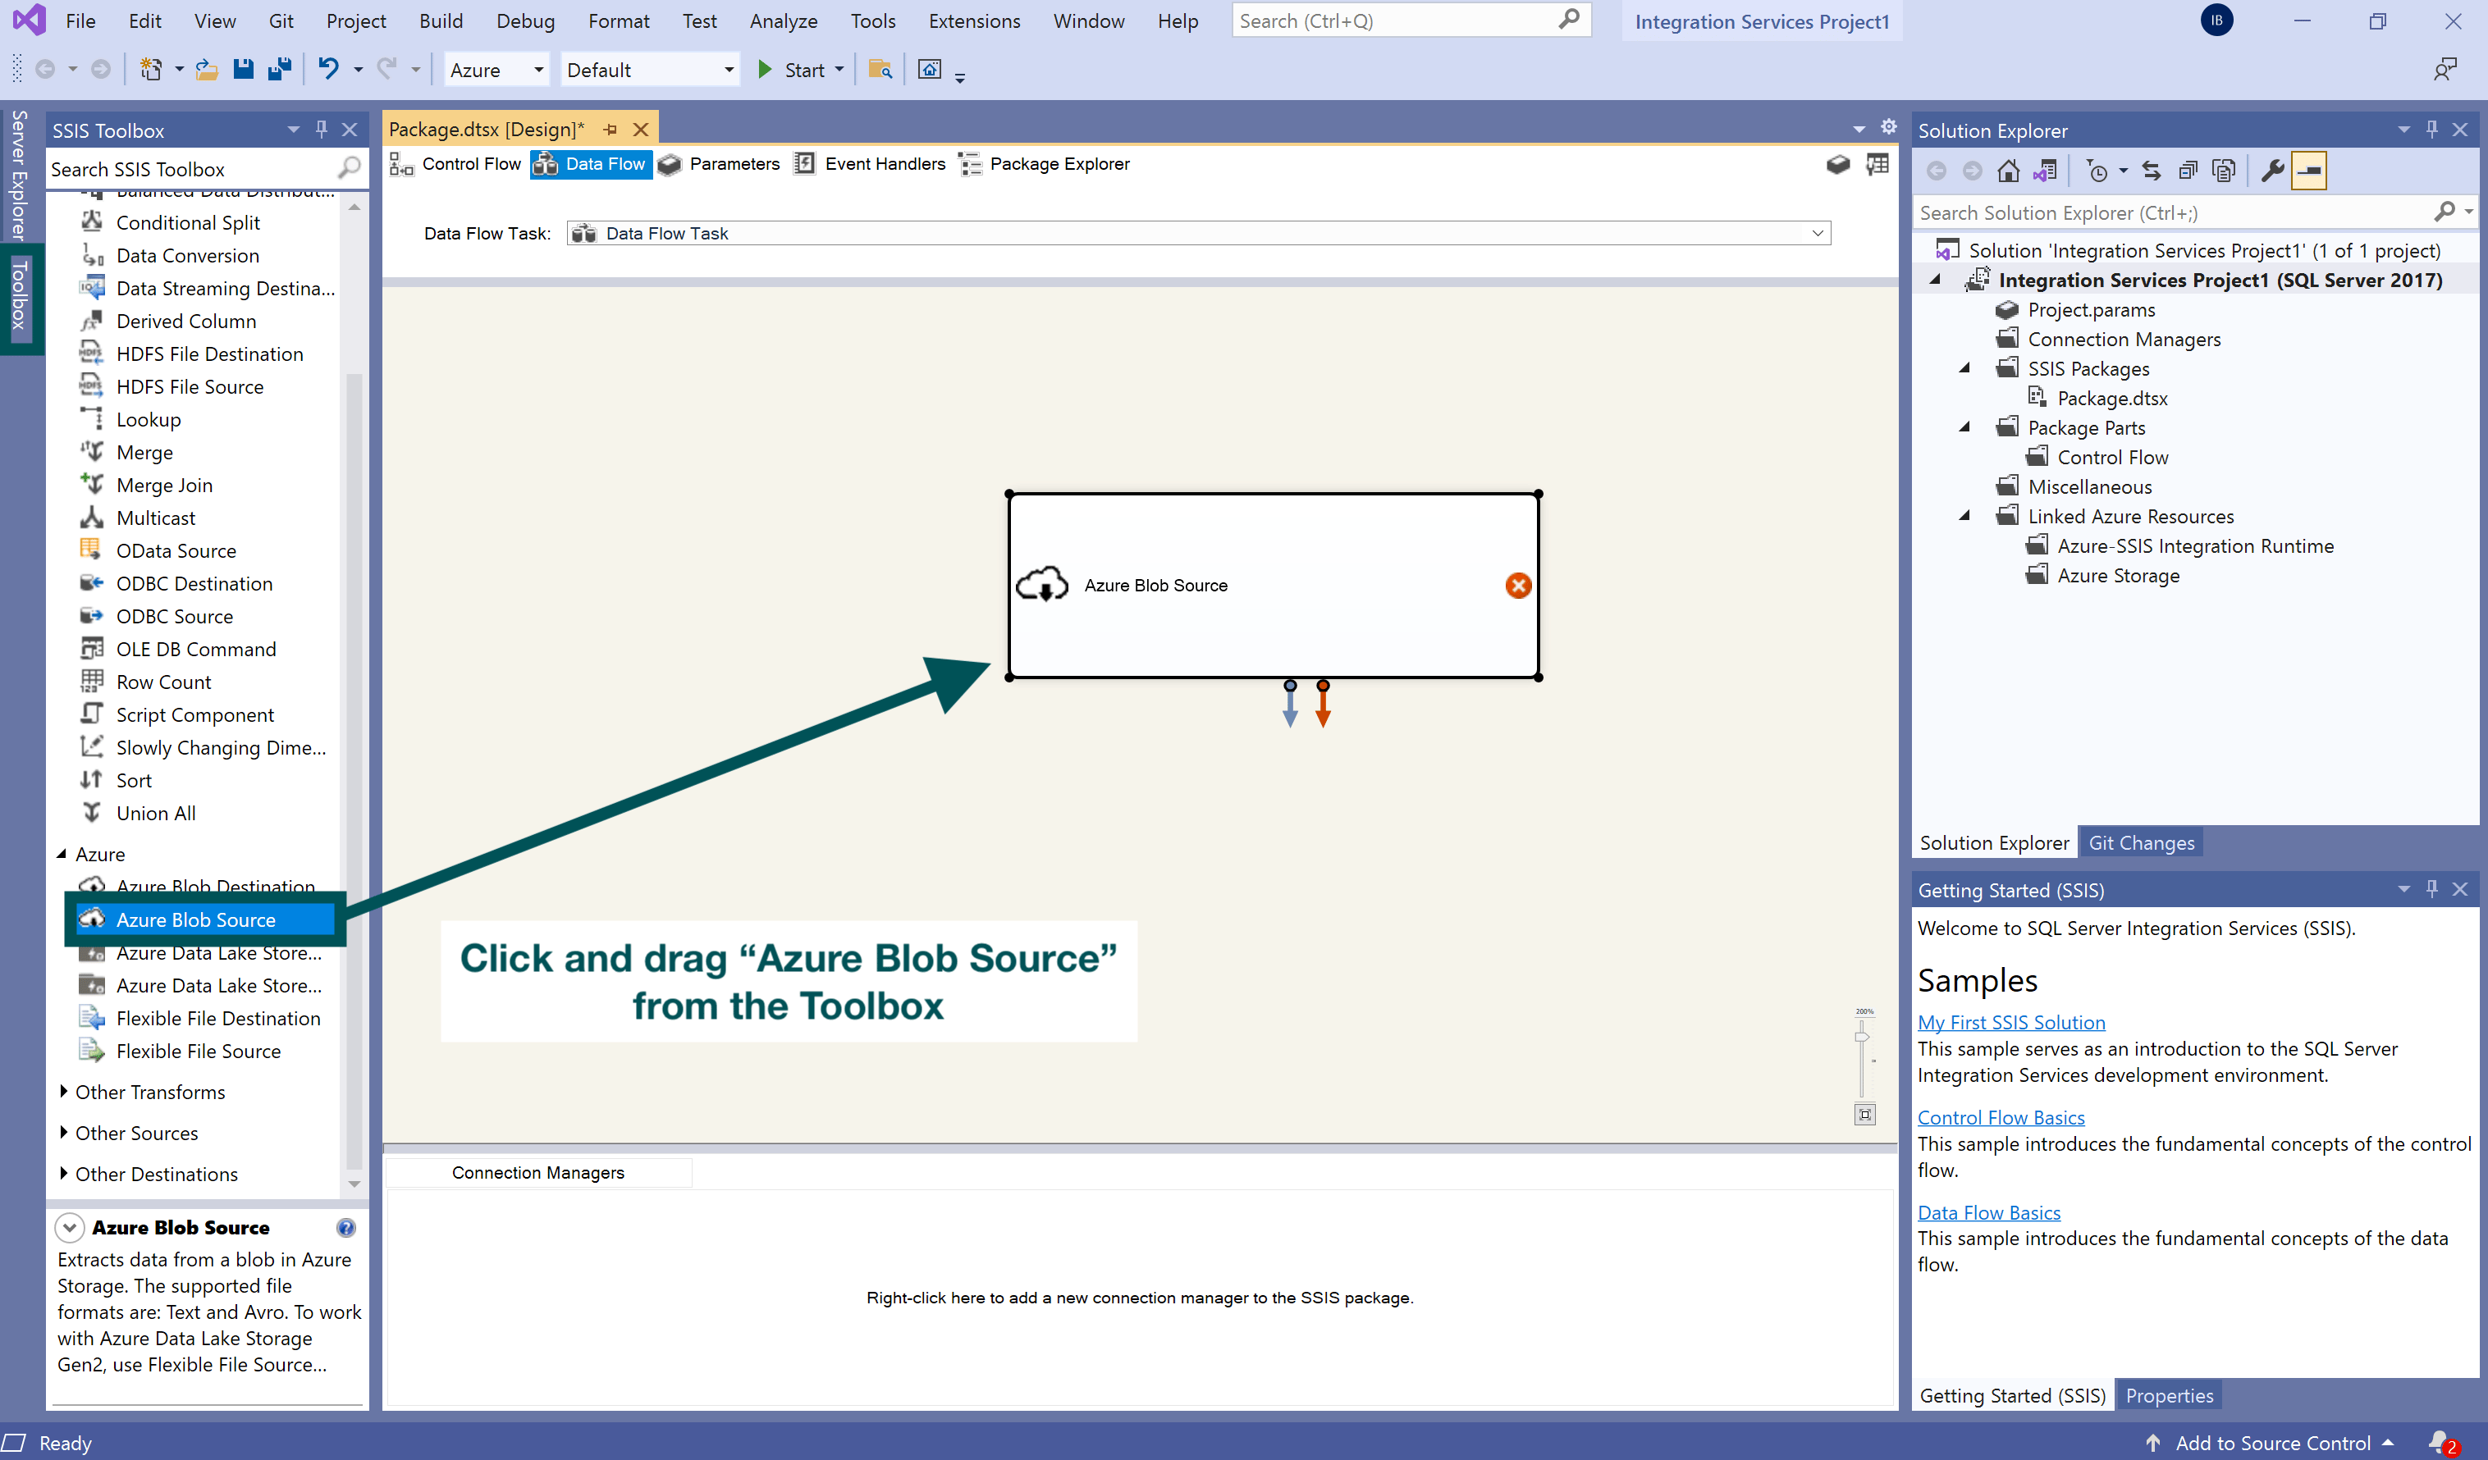Click the gear icon above the designer
This screenshot has height=1460, width=2488.
tap(1887, 127)
